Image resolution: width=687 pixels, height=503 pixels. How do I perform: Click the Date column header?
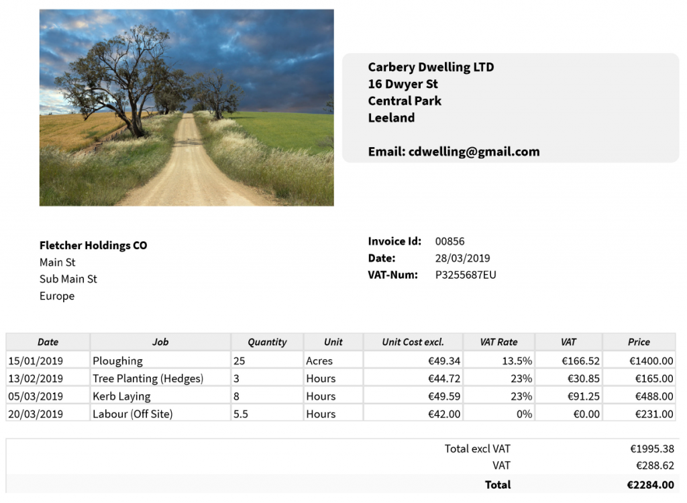[x=48, y=342]
